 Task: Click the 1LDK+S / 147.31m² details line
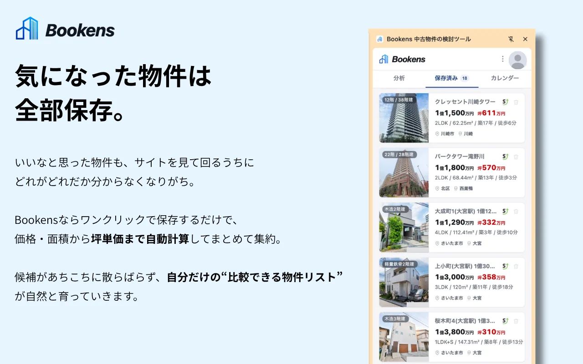point(479,342)
